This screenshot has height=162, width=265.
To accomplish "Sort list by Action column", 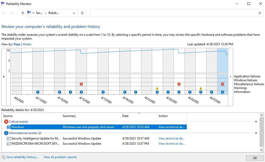I will [172, 116].
